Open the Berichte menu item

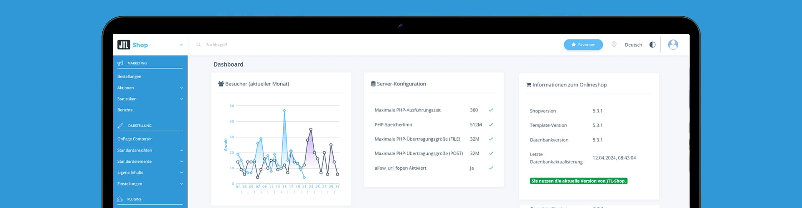(125, 110)
